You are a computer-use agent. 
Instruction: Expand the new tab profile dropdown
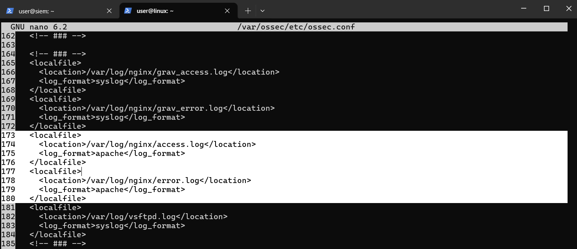(x=262, y=11)
